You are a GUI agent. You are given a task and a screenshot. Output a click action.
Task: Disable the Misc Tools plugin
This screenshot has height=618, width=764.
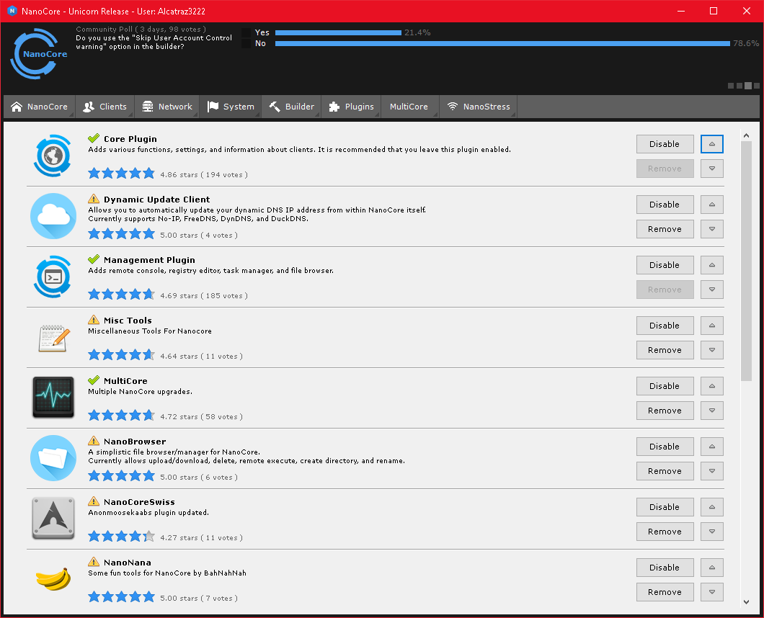coord(665,326)
